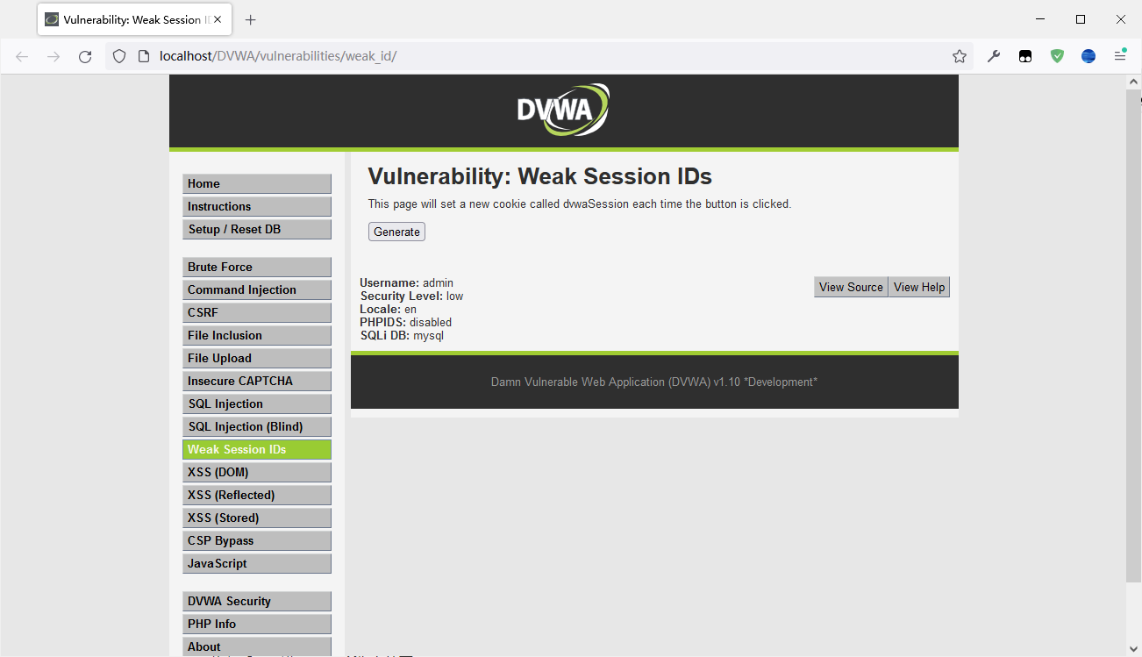Open View Help
Viewport: 1142px width, 657px height.
(x=919, y=287)
